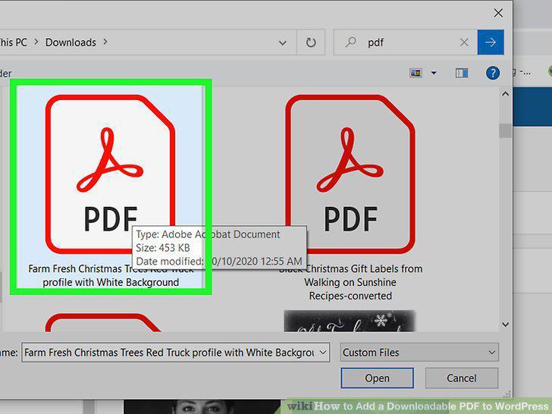Click the refresh icon beside the address bar
Viewport: 552px width, 414px height.
311,42
